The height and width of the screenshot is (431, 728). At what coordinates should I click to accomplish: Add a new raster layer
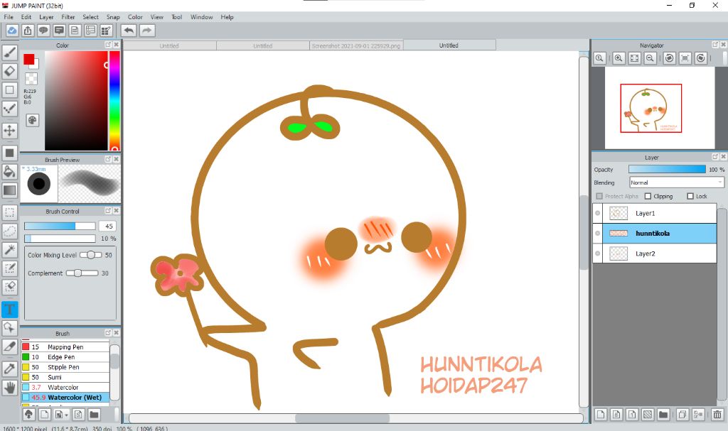click(601, 414)
